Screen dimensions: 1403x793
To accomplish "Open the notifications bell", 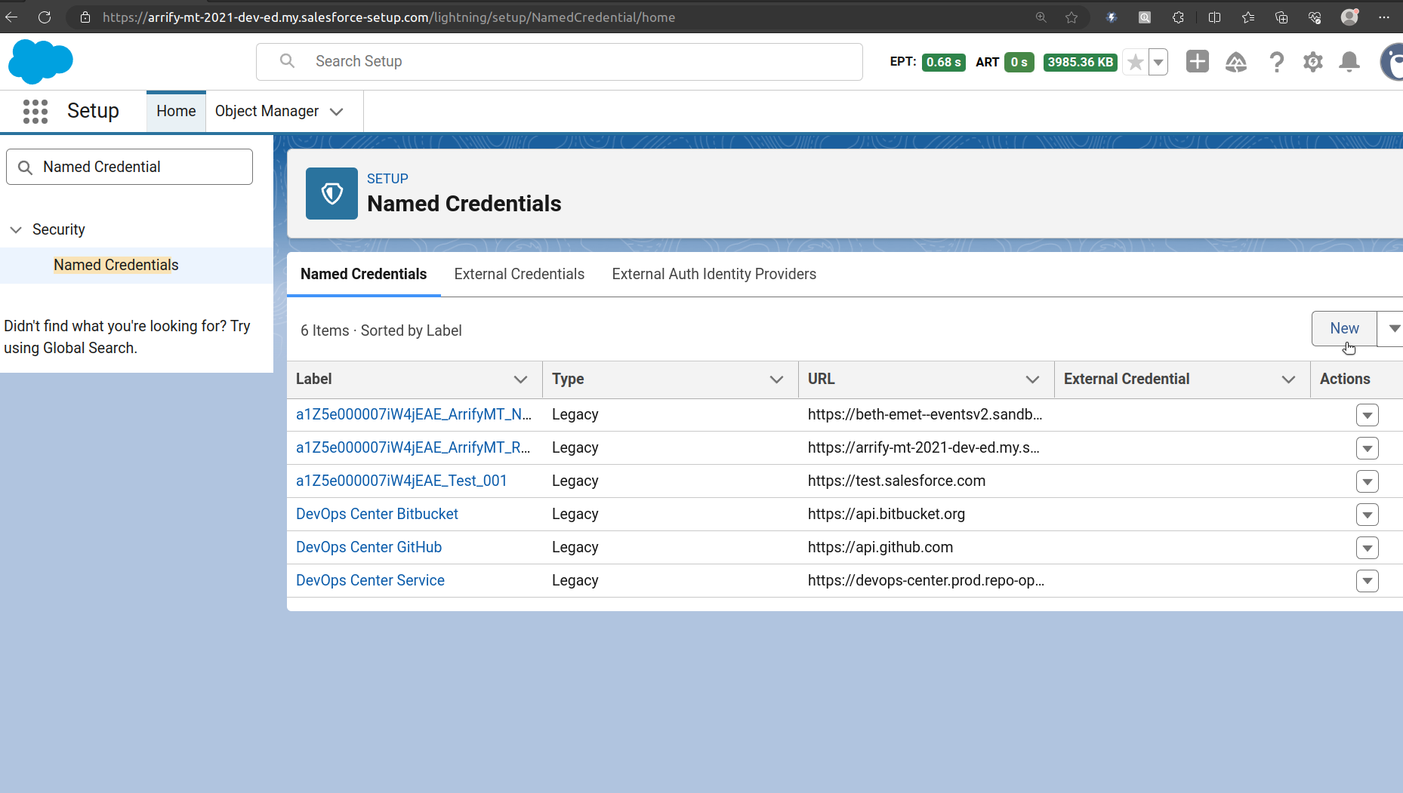I will [1349, 62].
